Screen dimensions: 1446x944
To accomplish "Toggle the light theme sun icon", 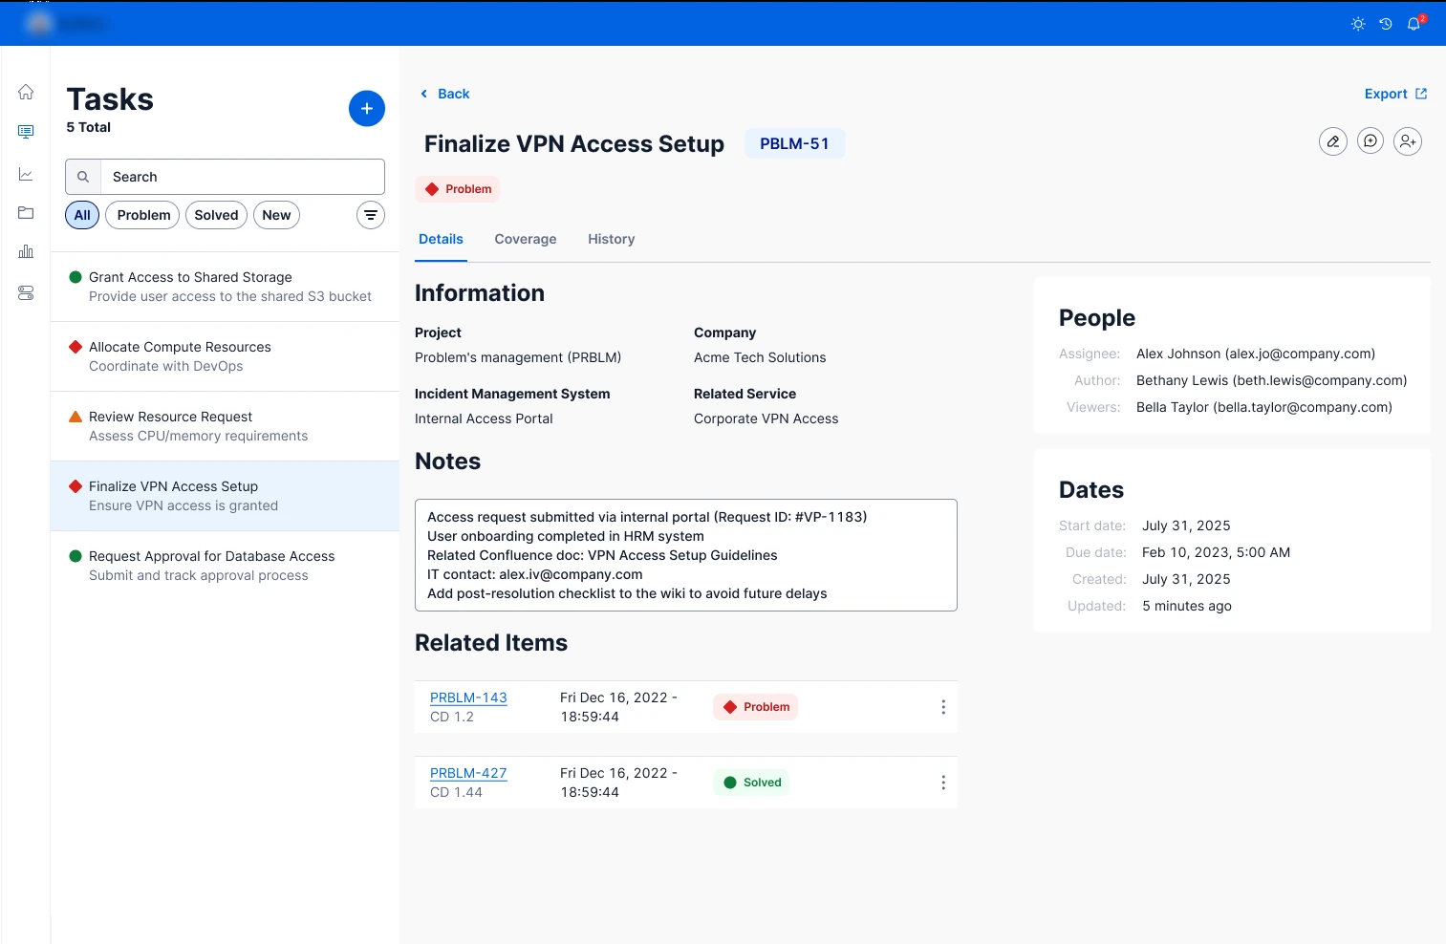I will coord(1358,24).
